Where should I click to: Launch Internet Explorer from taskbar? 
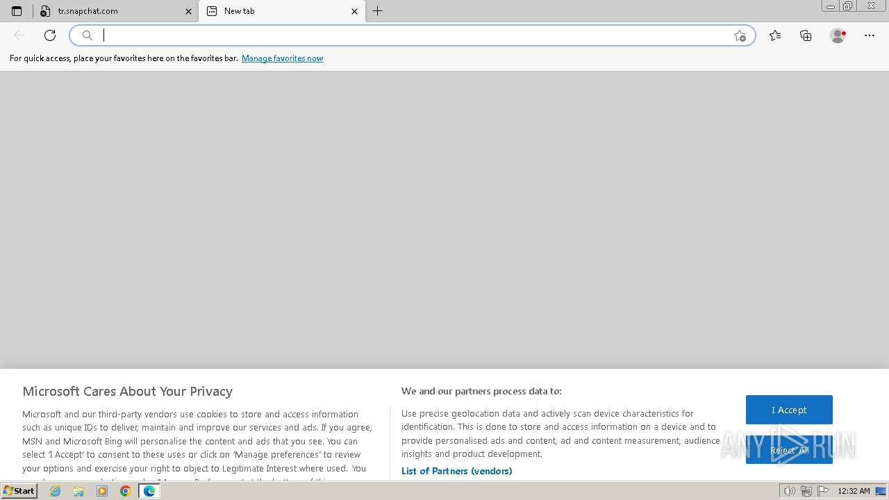[x=56, y=491]
